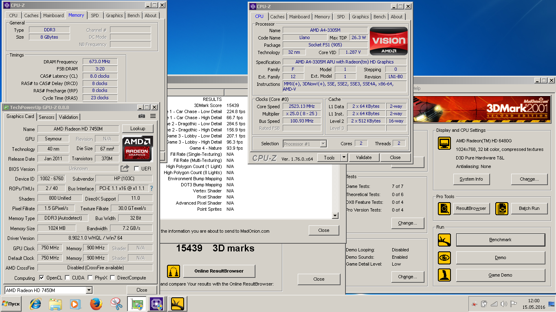Click the Online ResultBrowser button
Viewport: 556px width, 312px height.
(x=219, y=271)
